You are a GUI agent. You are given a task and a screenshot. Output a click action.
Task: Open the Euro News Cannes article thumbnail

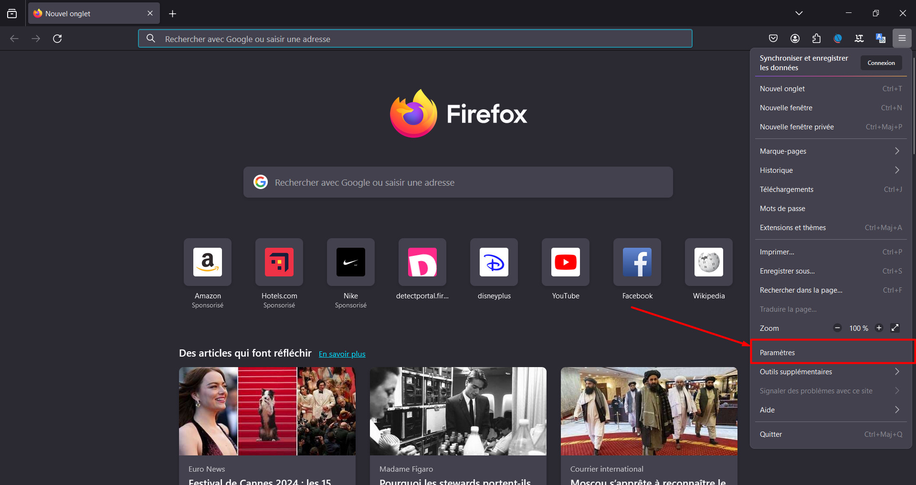tap(267, 411)
